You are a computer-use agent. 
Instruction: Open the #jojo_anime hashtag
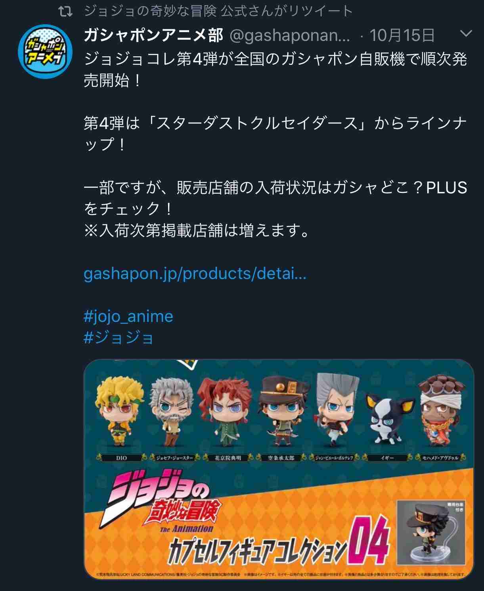[x=128, y=316]
